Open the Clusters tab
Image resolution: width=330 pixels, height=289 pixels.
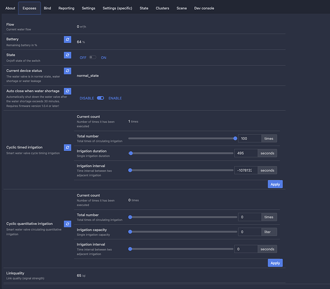click(162, 8)
